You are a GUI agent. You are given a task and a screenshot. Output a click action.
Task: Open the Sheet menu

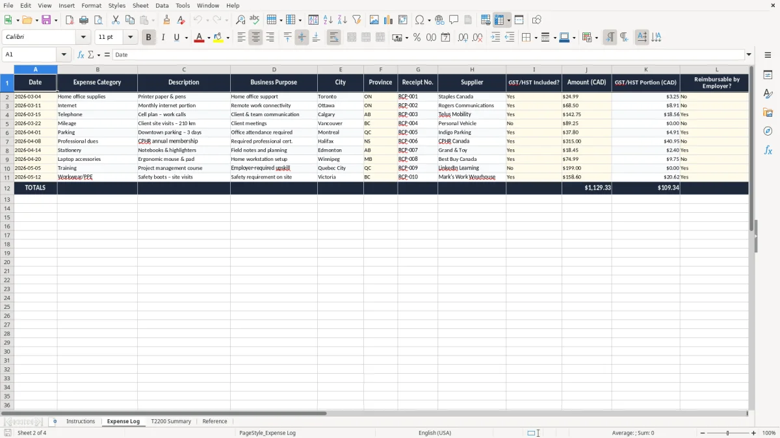140,5
